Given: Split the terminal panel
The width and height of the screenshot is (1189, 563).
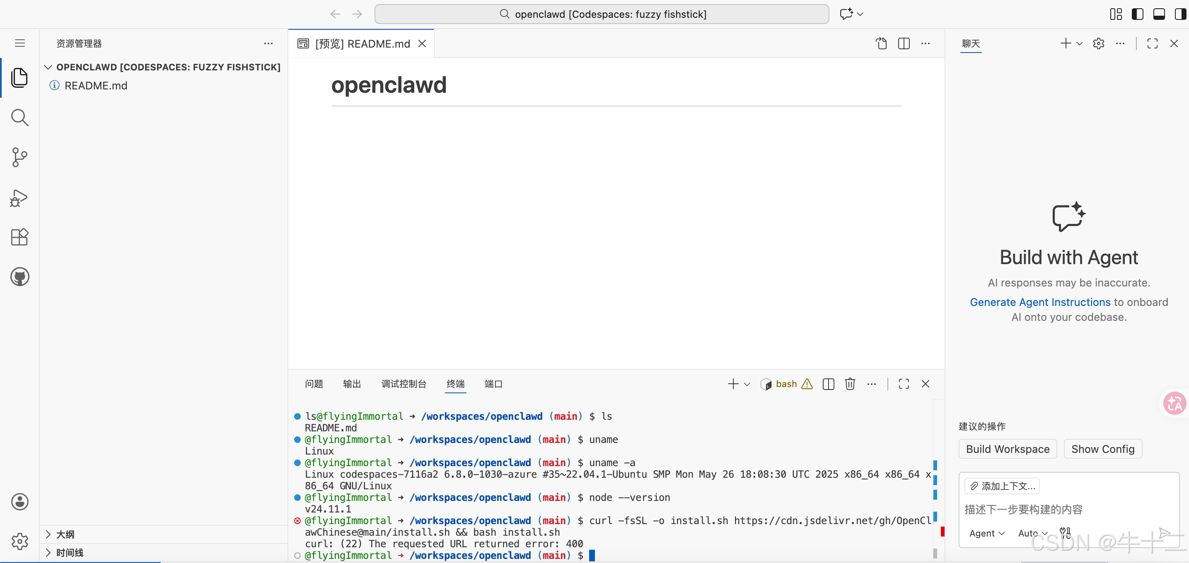Looking at the screenshot, I should point(828,384).
